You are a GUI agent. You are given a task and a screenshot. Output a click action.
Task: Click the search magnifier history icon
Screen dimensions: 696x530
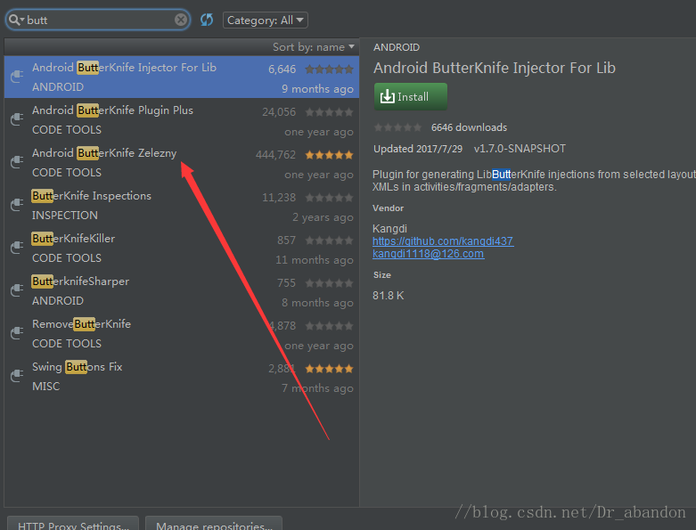[16, 20]
